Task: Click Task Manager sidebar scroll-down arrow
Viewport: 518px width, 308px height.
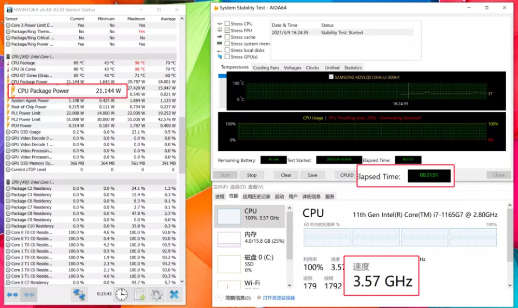Action: click(290, 285)
